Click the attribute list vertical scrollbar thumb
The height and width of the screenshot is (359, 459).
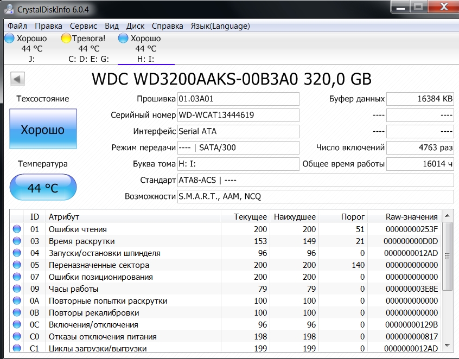point(447,256)
